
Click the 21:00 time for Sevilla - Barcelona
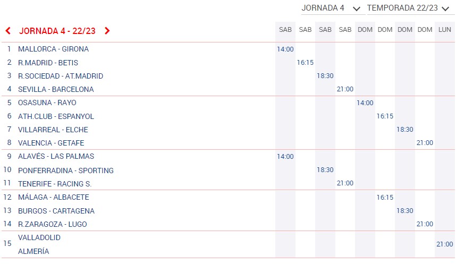(x=345, y=90)
